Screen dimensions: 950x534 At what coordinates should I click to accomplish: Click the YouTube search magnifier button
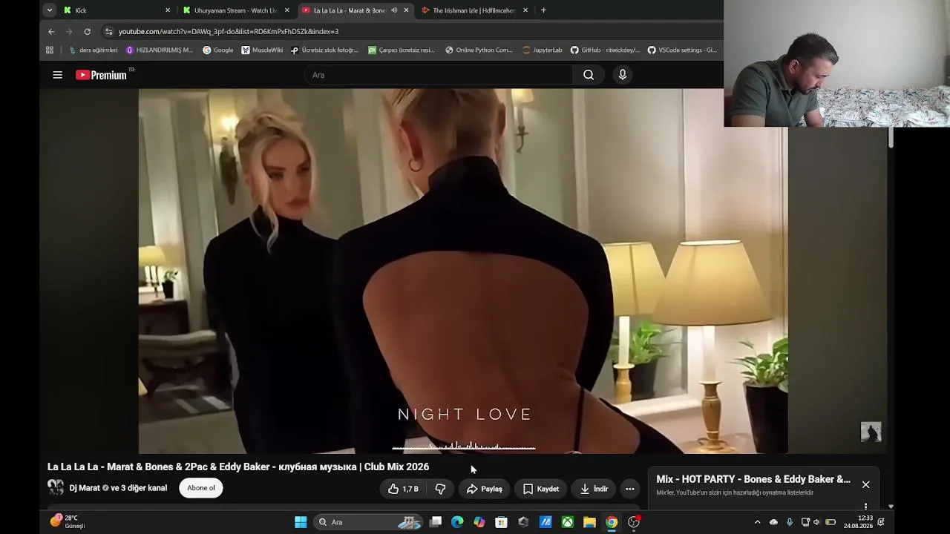(589, 75)
